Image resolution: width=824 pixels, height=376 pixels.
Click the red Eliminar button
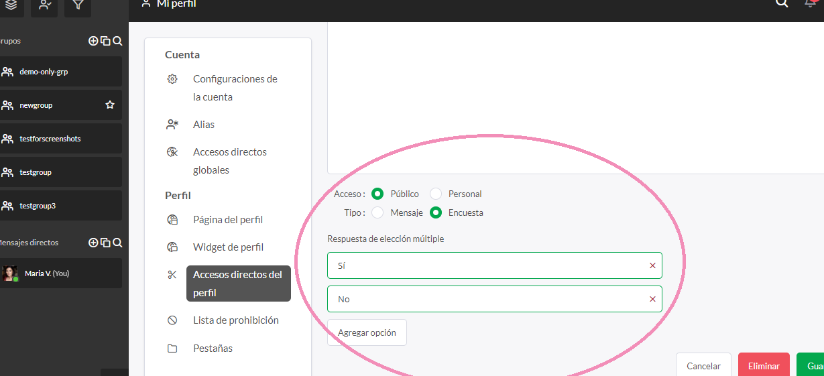[x=764, y=366]
